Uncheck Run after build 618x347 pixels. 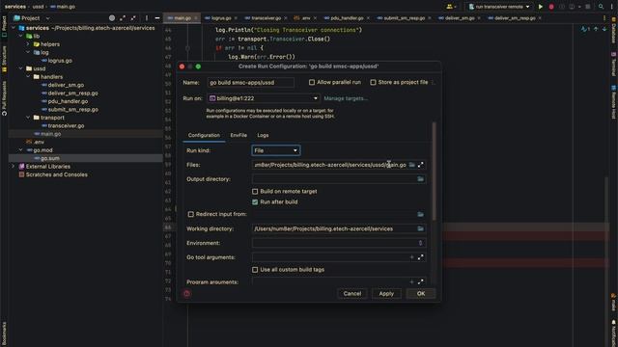click(255, 201)
